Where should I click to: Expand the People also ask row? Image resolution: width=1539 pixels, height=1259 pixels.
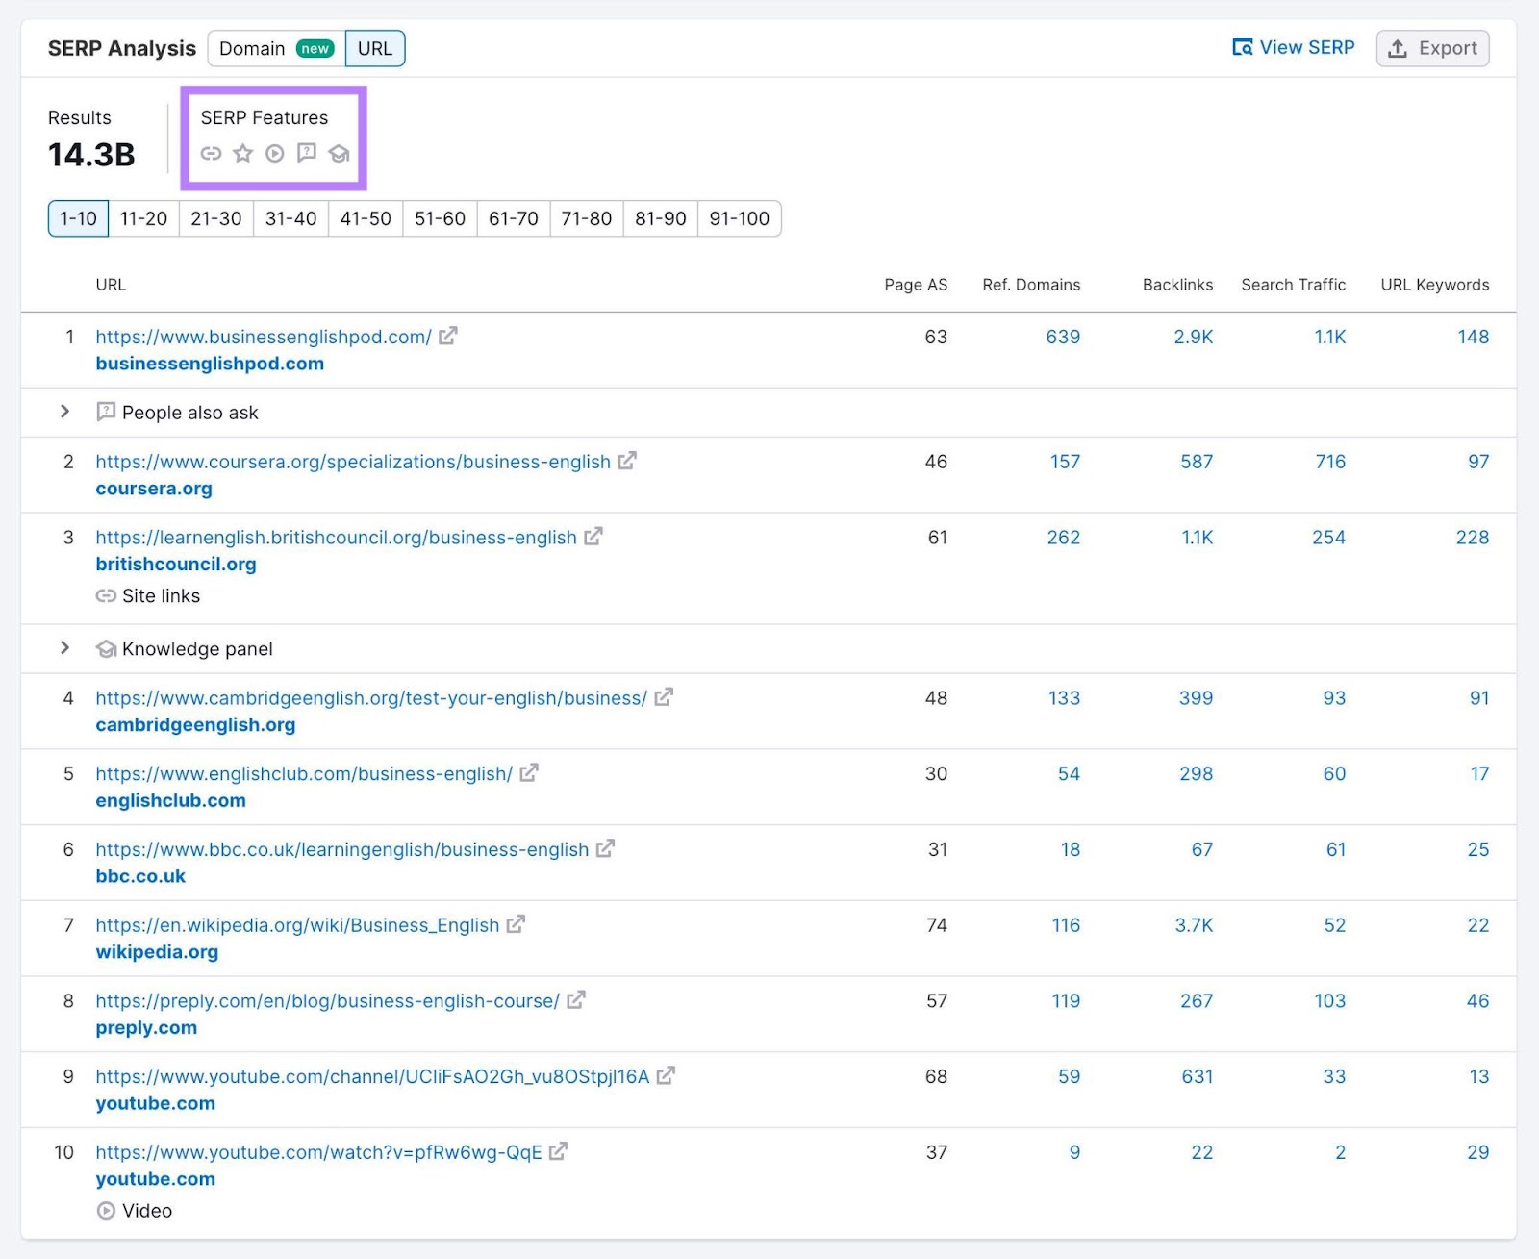(64, 412)
